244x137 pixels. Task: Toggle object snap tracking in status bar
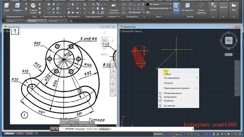pos(198,134)
